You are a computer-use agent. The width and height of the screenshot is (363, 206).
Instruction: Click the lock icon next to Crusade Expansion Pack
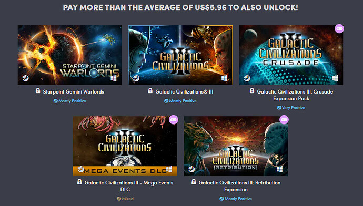tap(252, 91)
